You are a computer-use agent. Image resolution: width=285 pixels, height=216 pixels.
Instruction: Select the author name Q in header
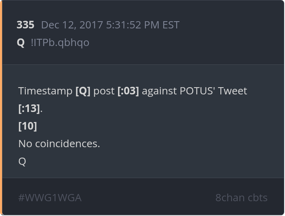20,42
